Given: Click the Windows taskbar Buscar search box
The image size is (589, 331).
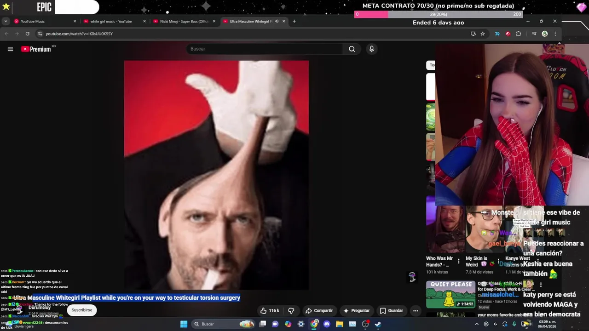Looking at the screenshot, I should click(x=224, y=324).
